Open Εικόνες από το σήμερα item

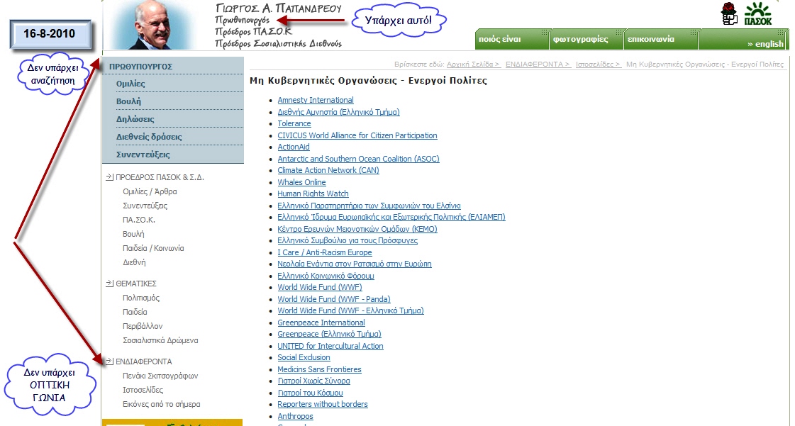[x=161, y=404]
